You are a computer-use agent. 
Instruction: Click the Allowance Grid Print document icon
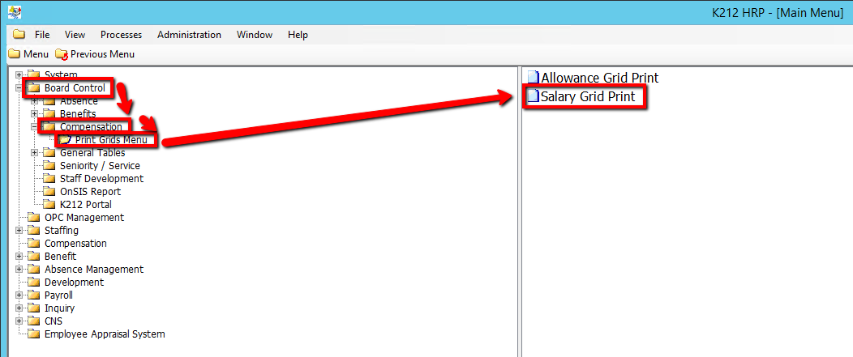533,79
